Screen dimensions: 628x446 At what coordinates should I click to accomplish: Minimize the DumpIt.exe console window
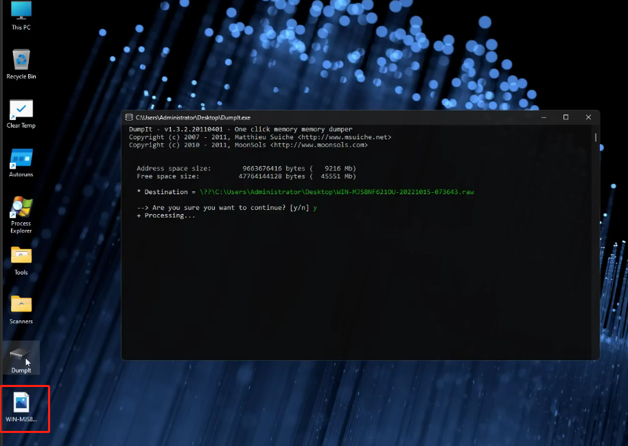pos(544,117)
